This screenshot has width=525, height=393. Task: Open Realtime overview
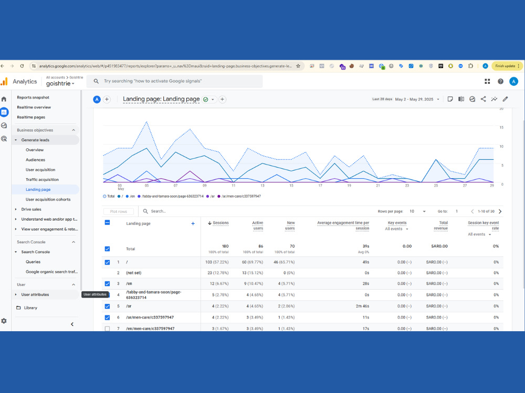(x=34, y=107)
